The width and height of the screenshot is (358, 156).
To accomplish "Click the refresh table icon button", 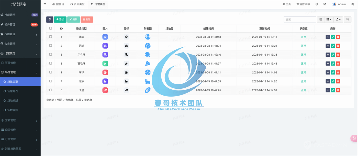I will pos(50,19).
